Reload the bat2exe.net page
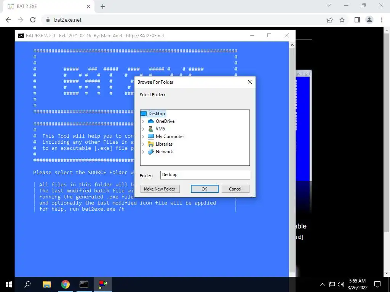Viewport: 390px width, 292px height. [33, 20]
